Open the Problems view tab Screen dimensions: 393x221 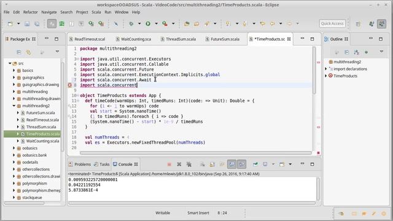pos(80,165)
